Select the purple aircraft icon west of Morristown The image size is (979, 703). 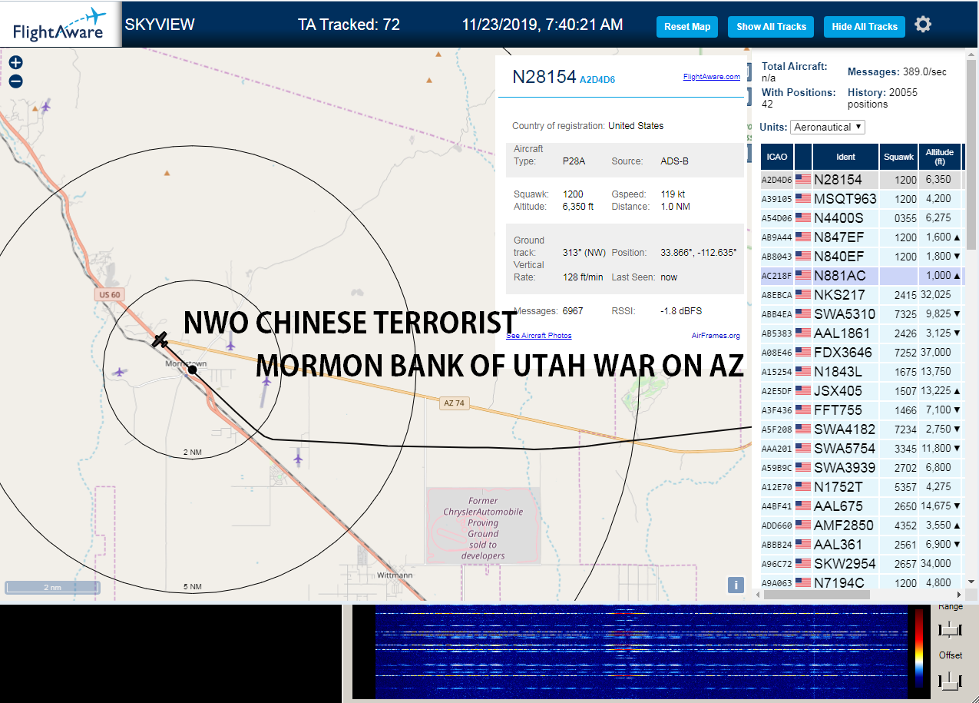pyautogui.click(x=118, y=372)
